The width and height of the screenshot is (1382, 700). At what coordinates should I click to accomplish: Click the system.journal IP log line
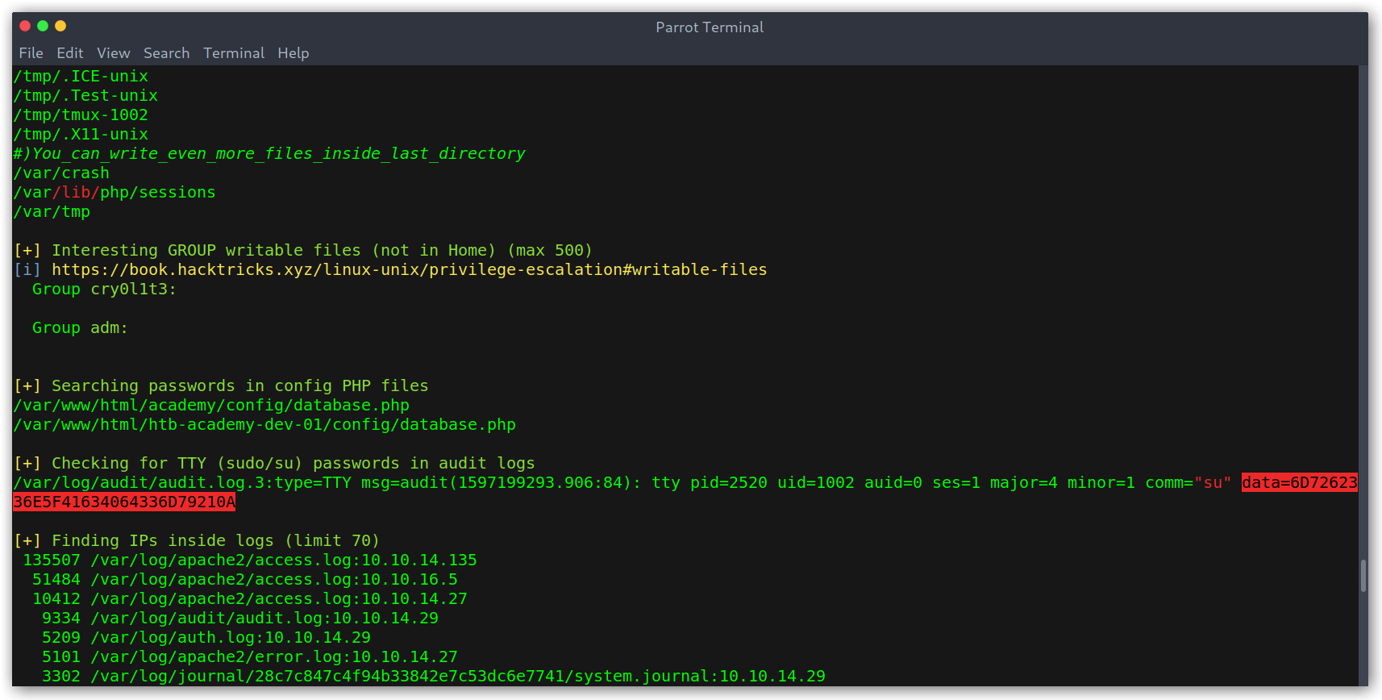434,676
